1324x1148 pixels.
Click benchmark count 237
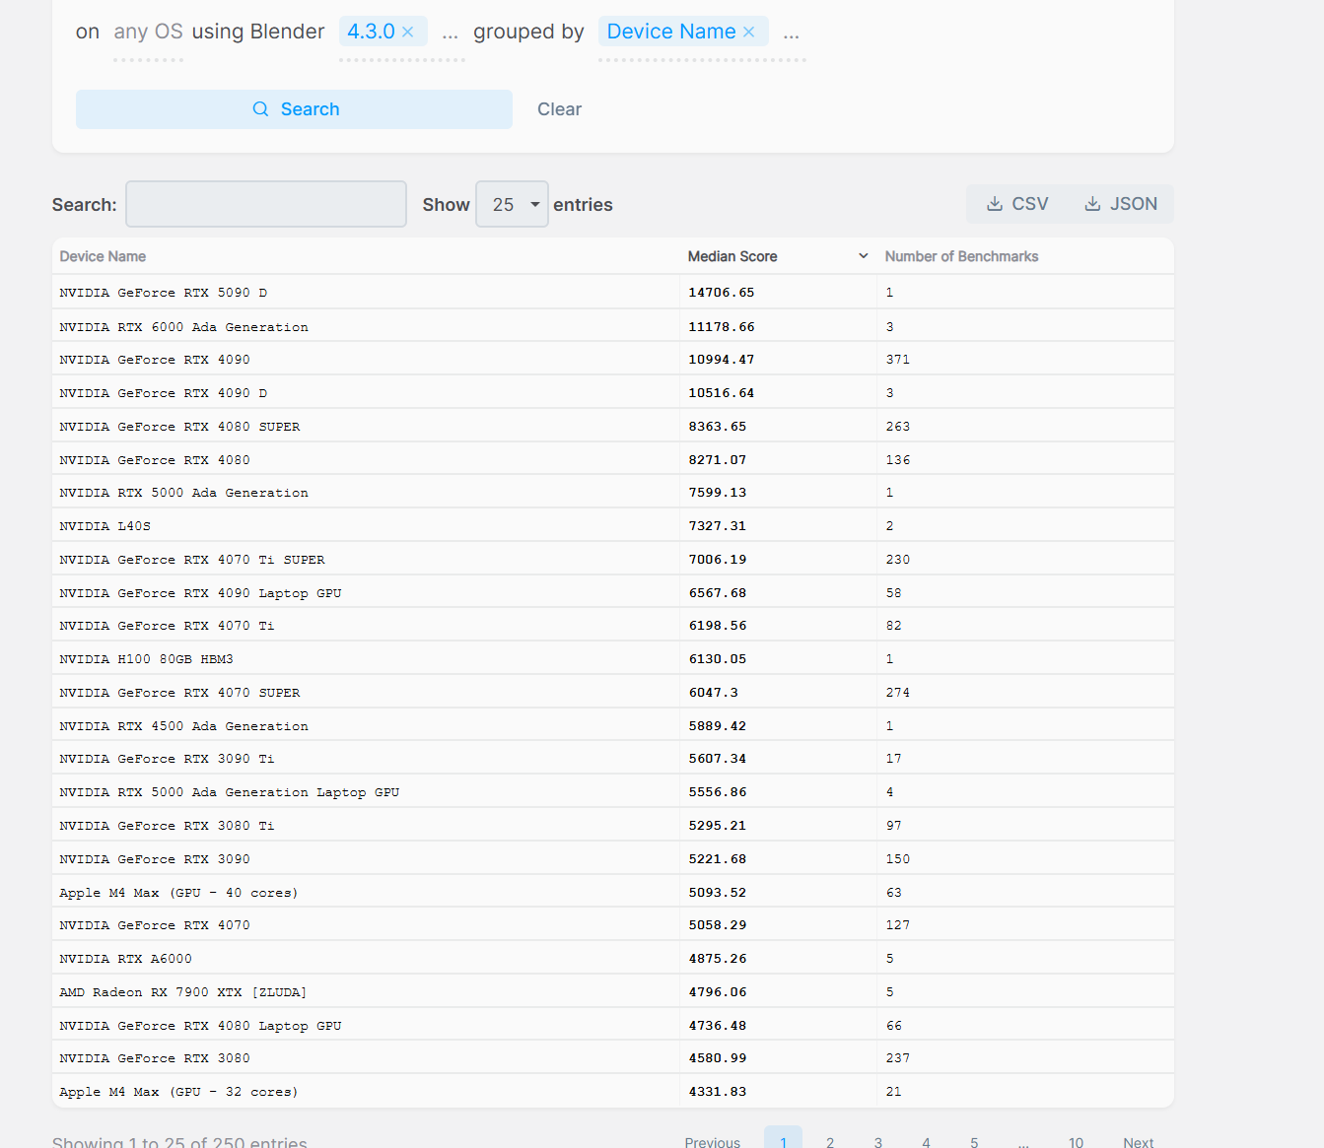tap(897, 1058)
